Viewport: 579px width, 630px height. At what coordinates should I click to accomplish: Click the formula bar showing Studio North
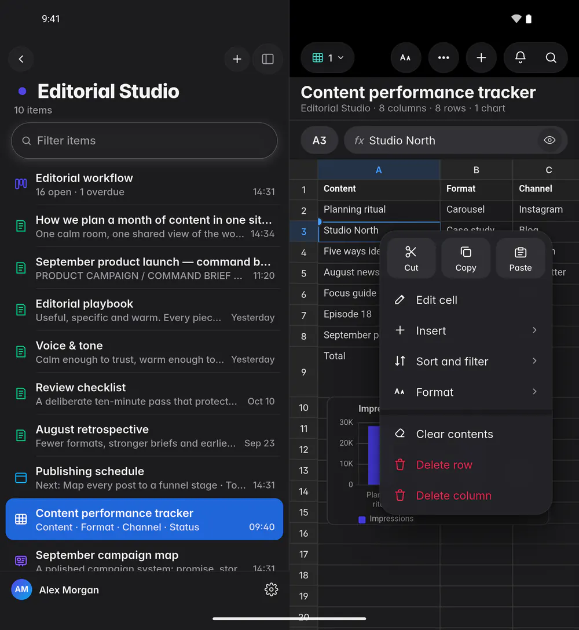pyautogui.click(x=456, y=140)
